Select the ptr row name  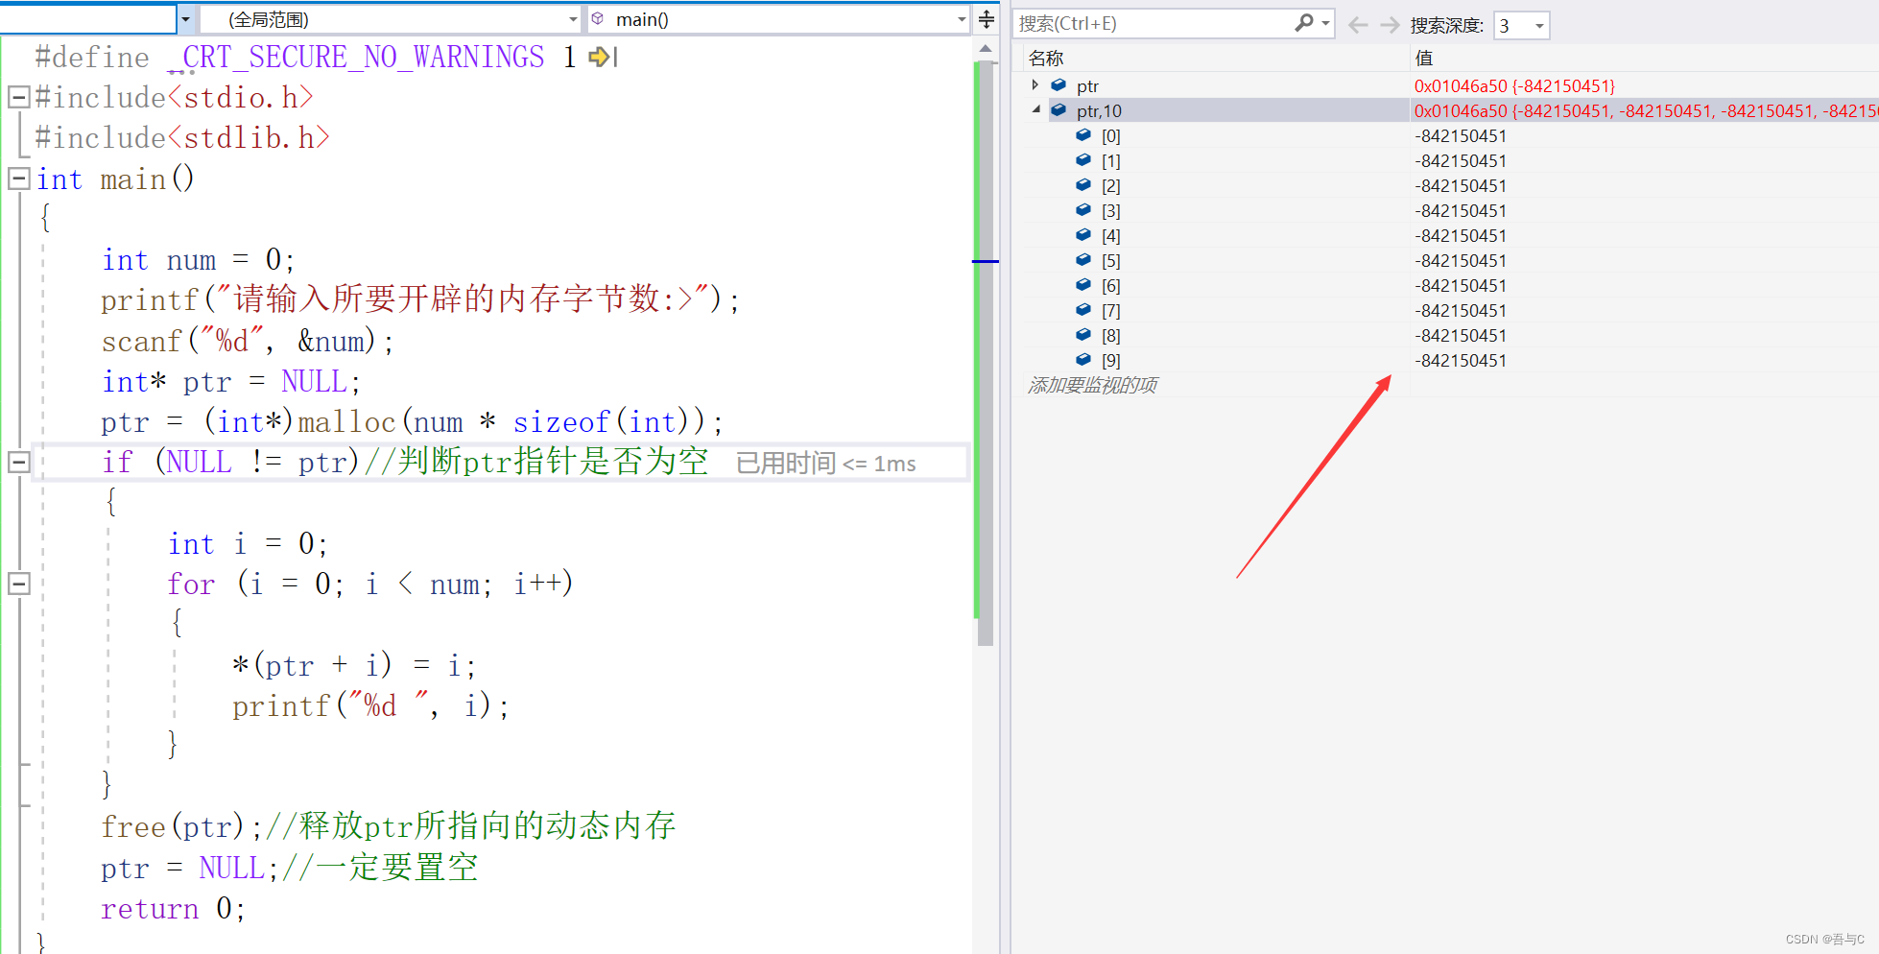pos(1087,85)
